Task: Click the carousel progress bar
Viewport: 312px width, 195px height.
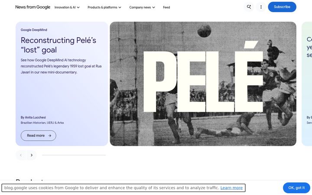Action: tap(74, 155)
